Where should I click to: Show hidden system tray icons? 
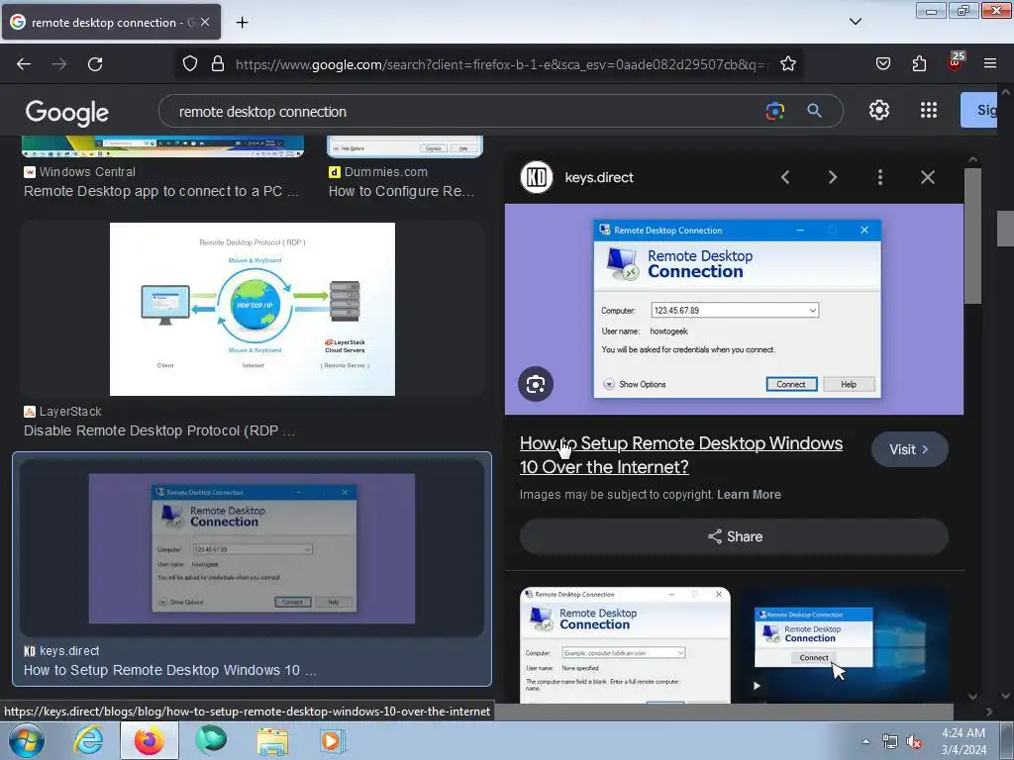point(865,741)
